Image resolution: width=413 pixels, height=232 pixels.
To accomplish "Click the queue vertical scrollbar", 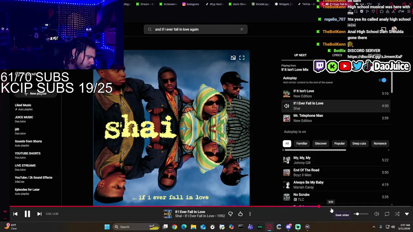I will (392, 82).
